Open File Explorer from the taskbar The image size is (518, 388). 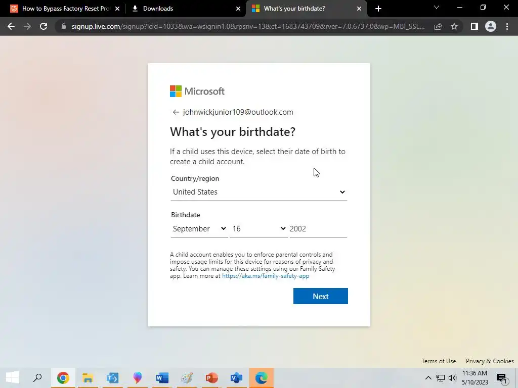point(88,378)
